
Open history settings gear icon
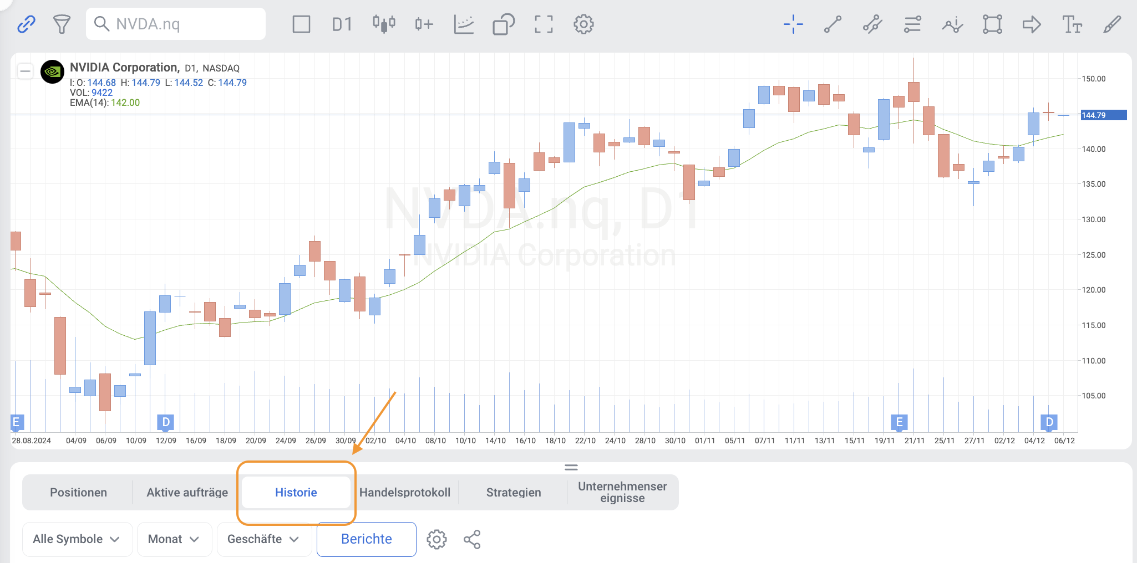coord(436,539)
